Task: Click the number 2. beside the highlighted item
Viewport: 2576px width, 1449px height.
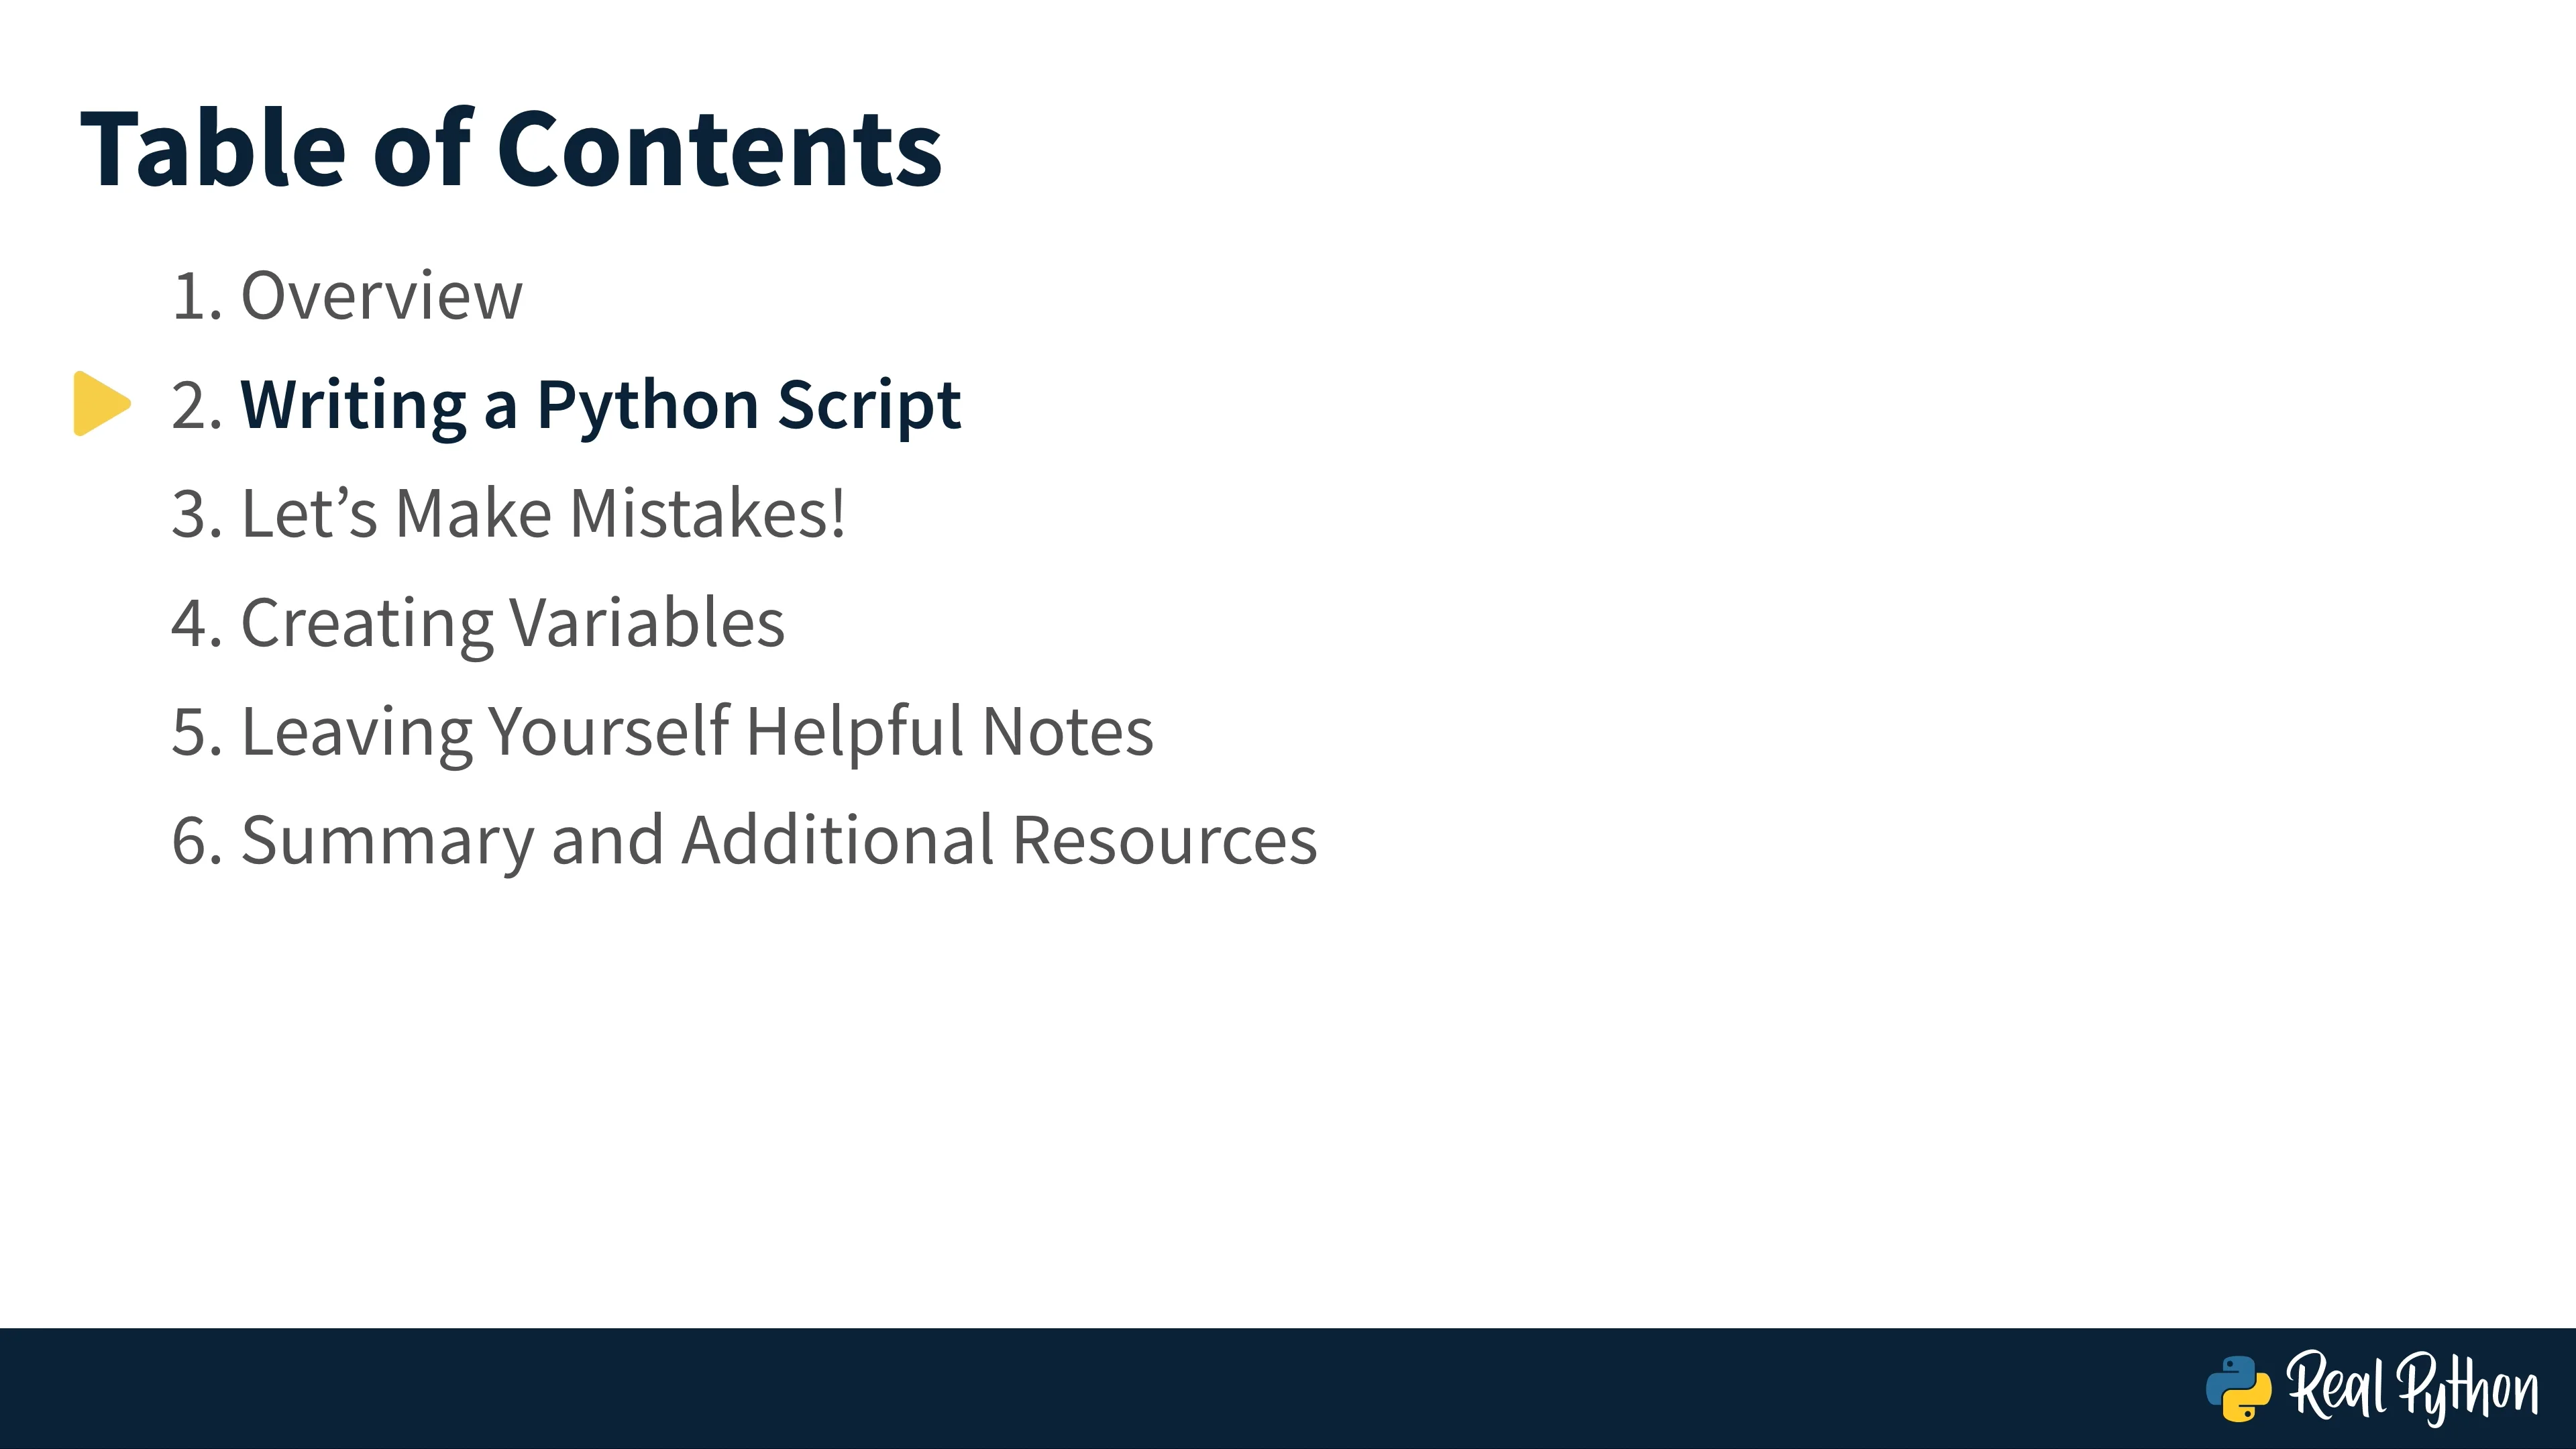Action: (196, 406)
